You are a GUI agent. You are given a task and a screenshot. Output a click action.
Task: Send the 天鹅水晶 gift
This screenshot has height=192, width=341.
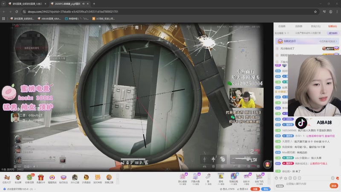tap(195, 179)
